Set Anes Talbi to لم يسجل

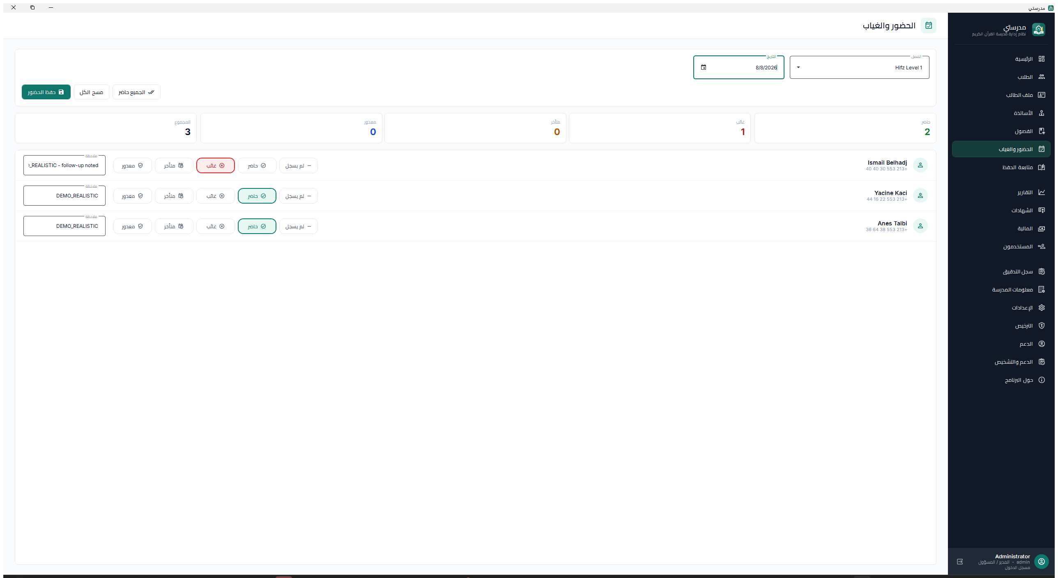click(299, 226)
